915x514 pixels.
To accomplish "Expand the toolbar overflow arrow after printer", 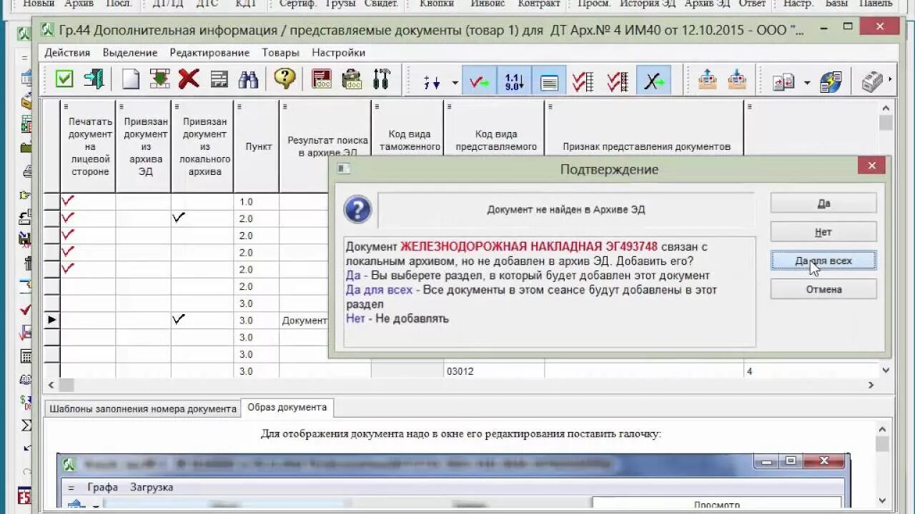I will pos(891,81).
